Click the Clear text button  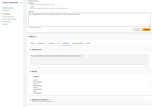[137, 30]
